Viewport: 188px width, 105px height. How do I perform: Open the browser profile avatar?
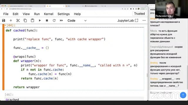(x=139, y=9)
